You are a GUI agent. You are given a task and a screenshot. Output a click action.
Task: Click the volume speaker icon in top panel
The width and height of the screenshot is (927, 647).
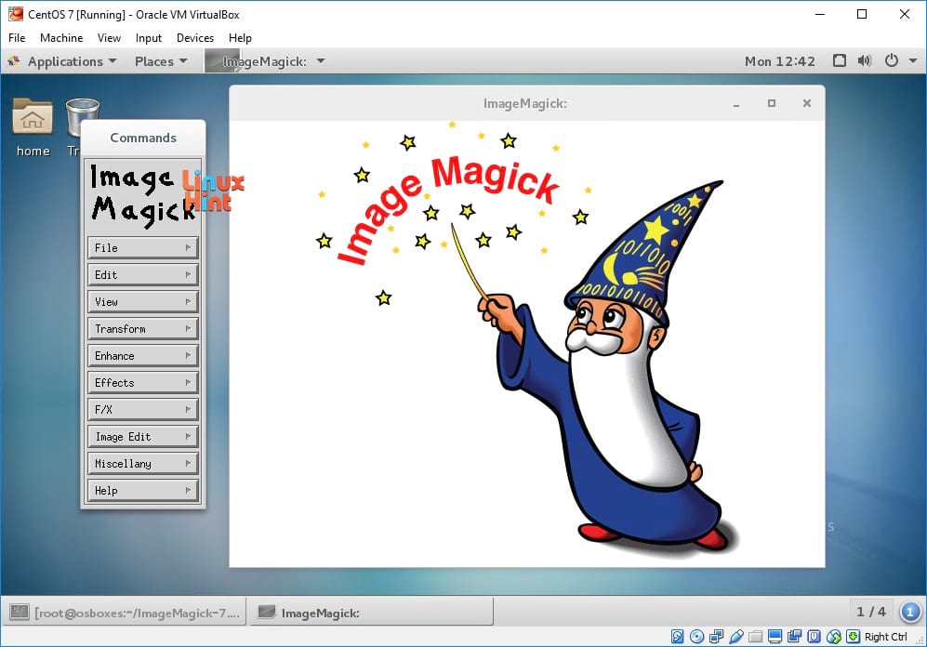tap(865, 60)
